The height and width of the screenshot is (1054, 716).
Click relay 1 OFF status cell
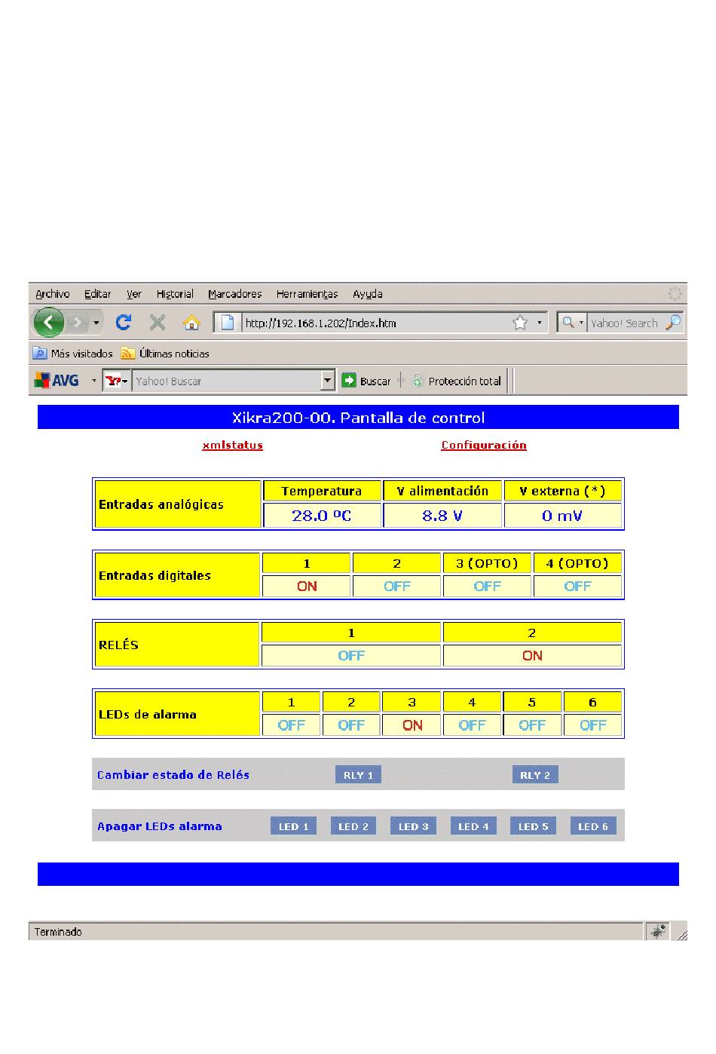351,655
